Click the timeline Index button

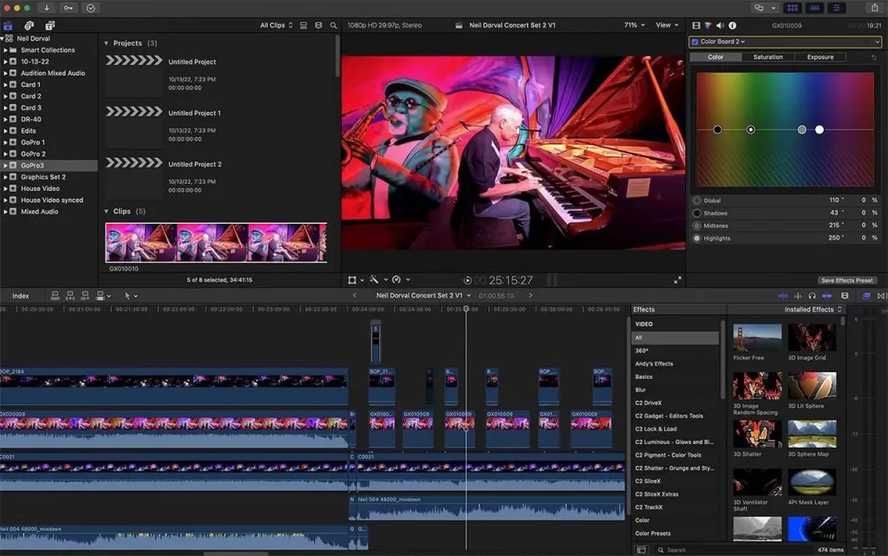21,296
